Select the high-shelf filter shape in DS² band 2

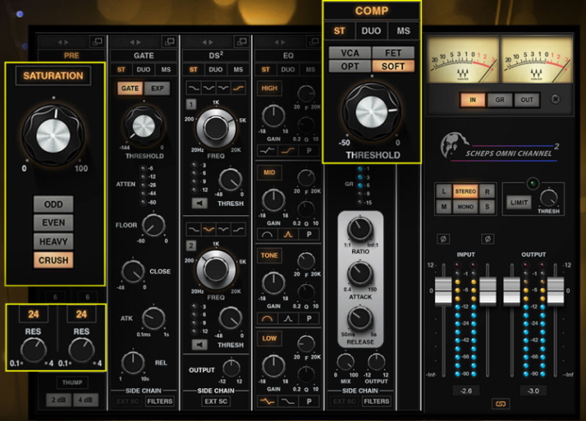coord(238,230)
